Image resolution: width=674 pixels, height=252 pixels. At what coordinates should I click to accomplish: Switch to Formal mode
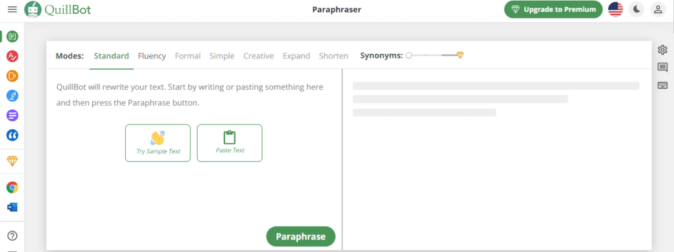pyautogui.click(x=188, y=56)
